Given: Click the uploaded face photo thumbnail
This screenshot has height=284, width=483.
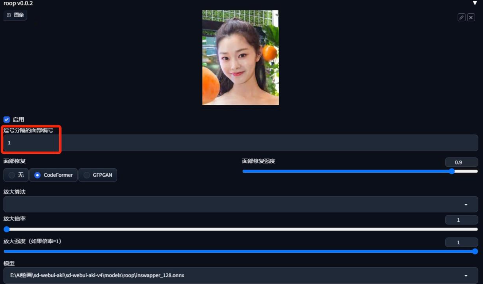Looking at the screenshot, I should (x=240, y=58).
